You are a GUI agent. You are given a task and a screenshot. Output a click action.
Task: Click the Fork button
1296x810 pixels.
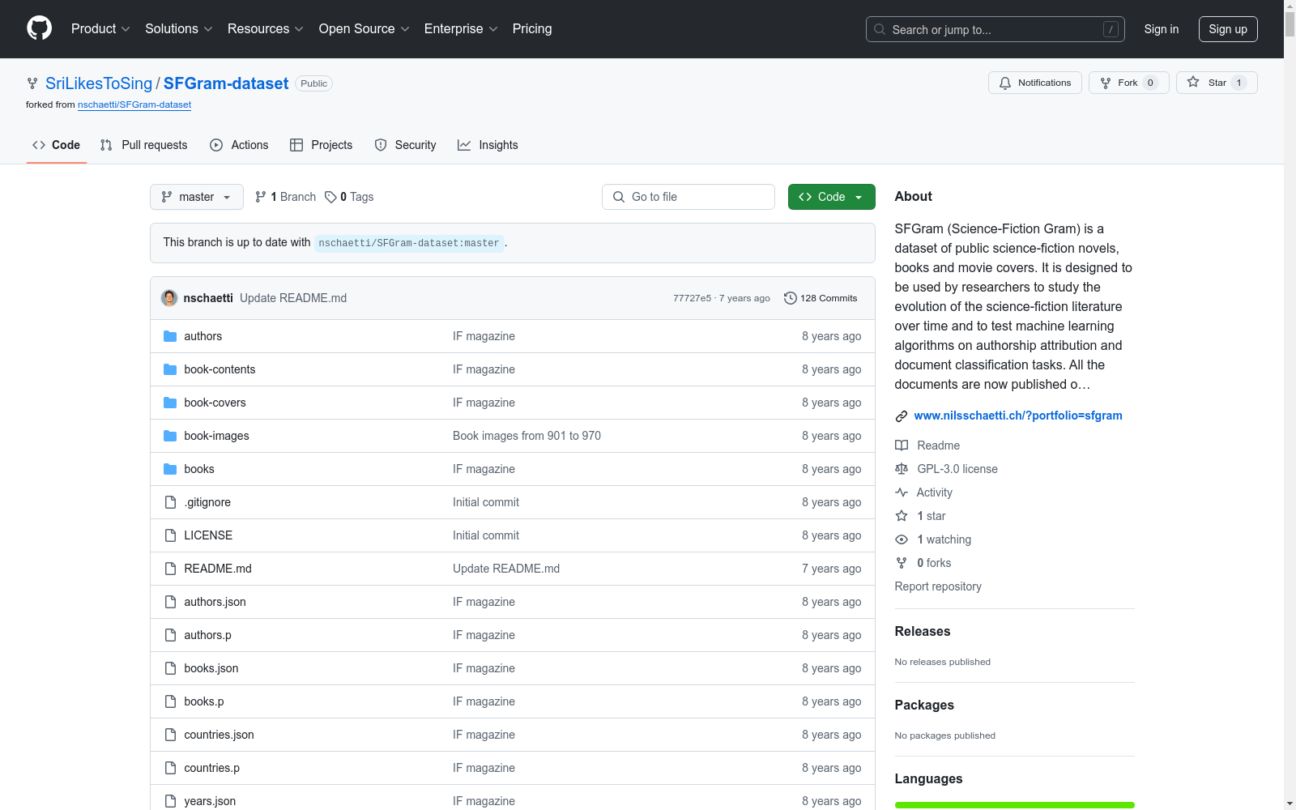coord(1129,83)
